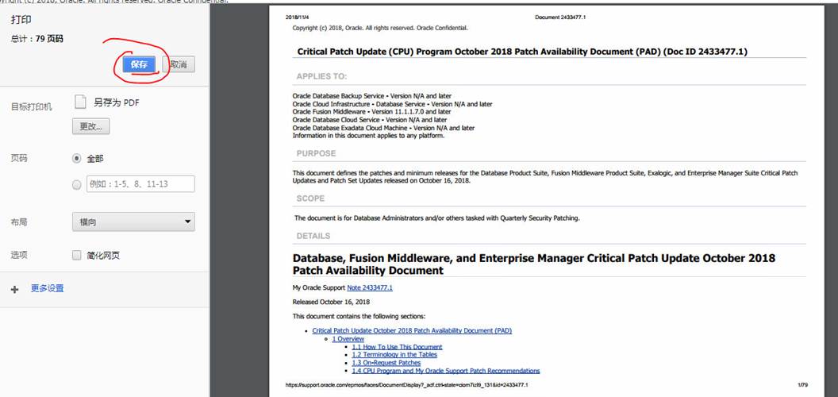Click 'Oracle Database Cloud Service' line
Viewport: 838px width, 397px height.
pos(369,120)
